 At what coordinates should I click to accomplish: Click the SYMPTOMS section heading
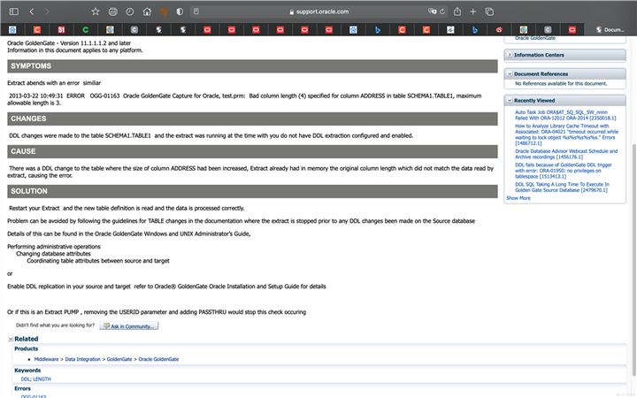click(31, 66)
